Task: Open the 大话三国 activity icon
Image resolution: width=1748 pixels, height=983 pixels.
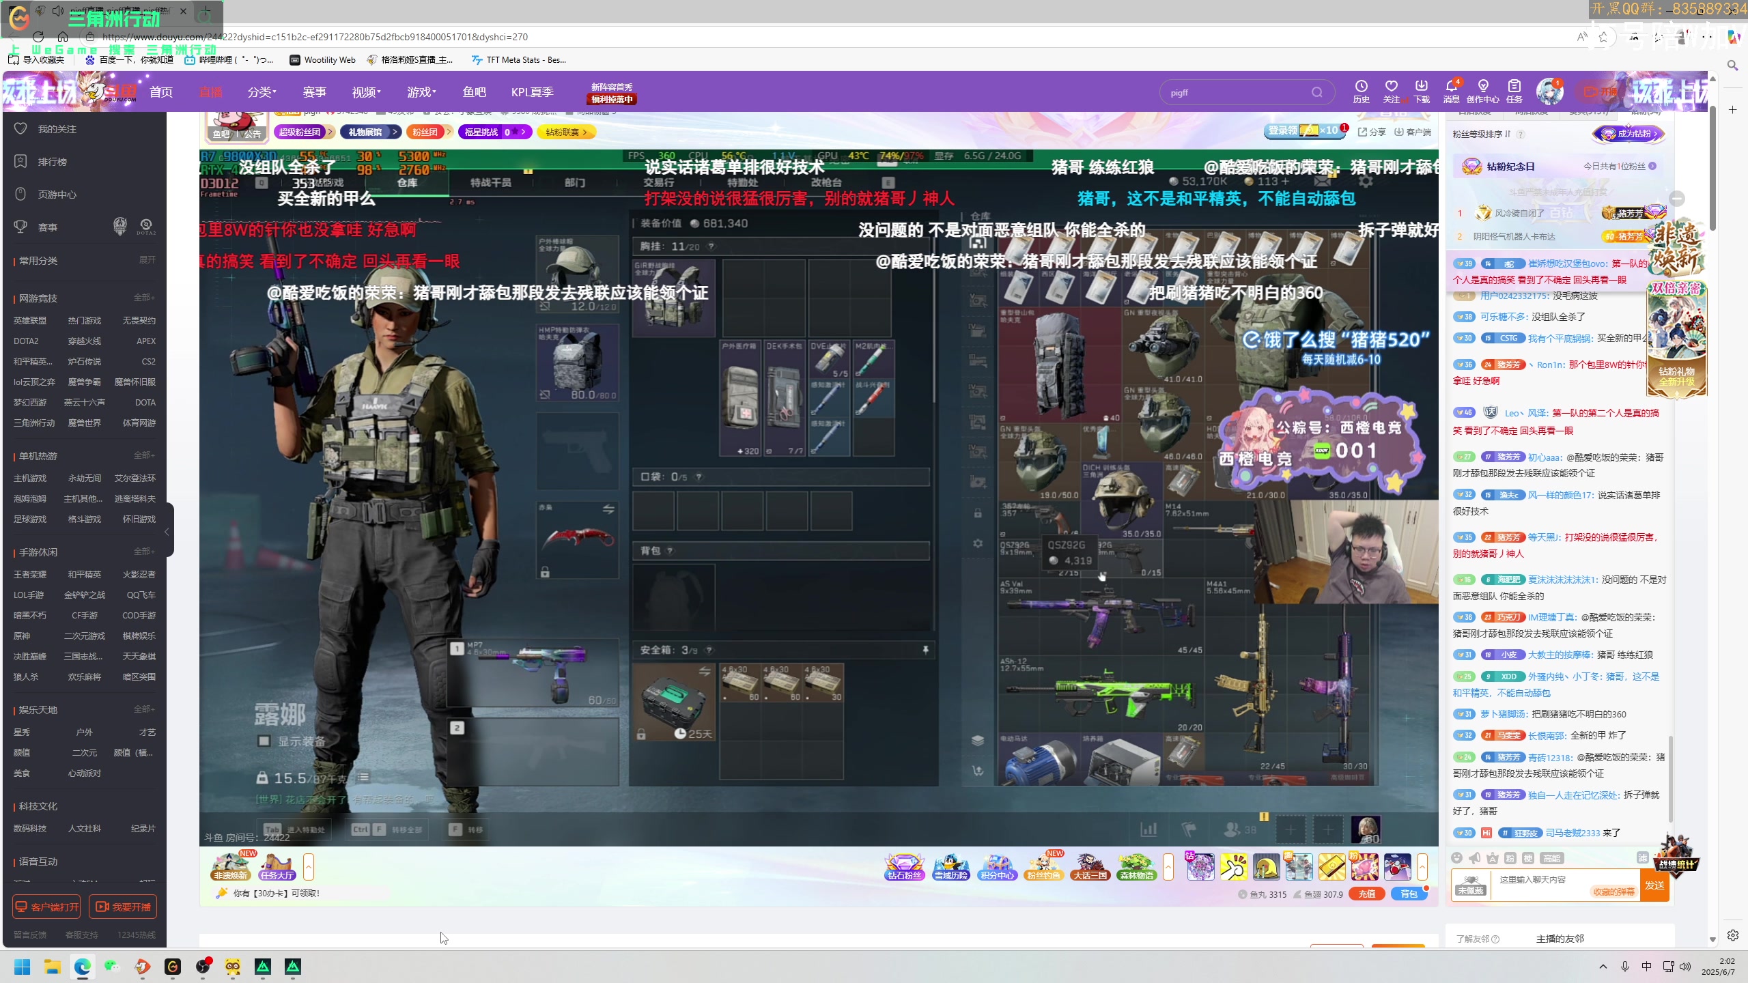Action: tap(1090, 867)
